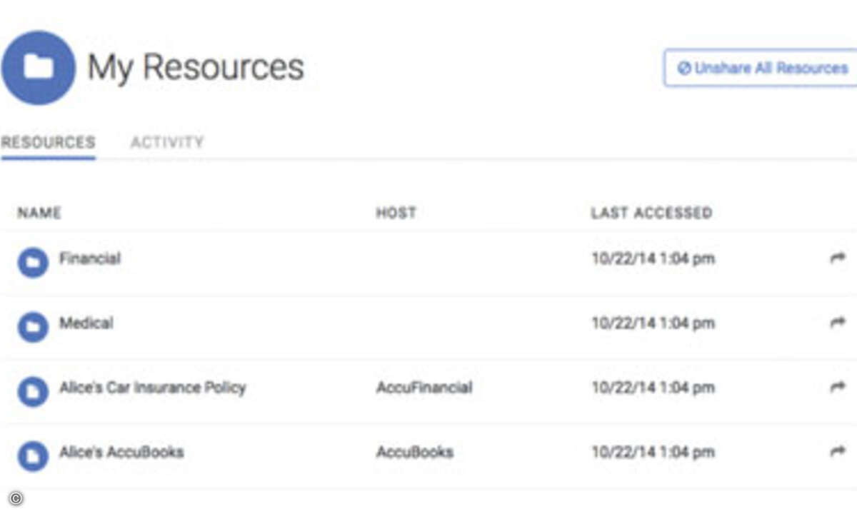Sort by Last Accessed column header
The image size is (857, 514).
pos(651,213)
